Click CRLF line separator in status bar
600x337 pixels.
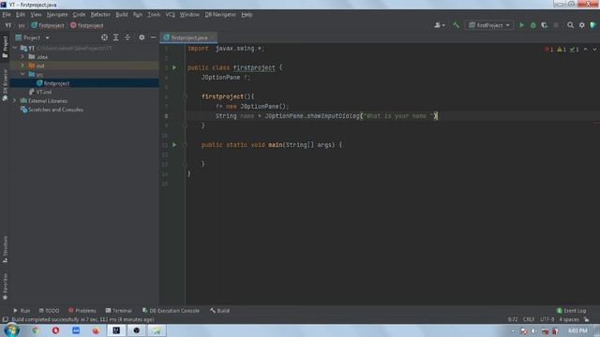tap(529, 319)
